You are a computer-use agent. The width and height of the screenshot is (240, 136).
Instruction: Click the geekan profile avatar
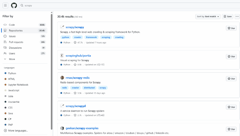62,128
